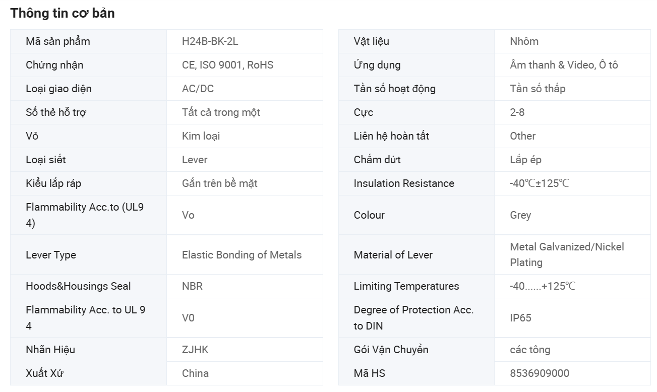Screen dimensions: 657x392
Task: Click the "Tần số thấp" value
Action: pos(537,89)
